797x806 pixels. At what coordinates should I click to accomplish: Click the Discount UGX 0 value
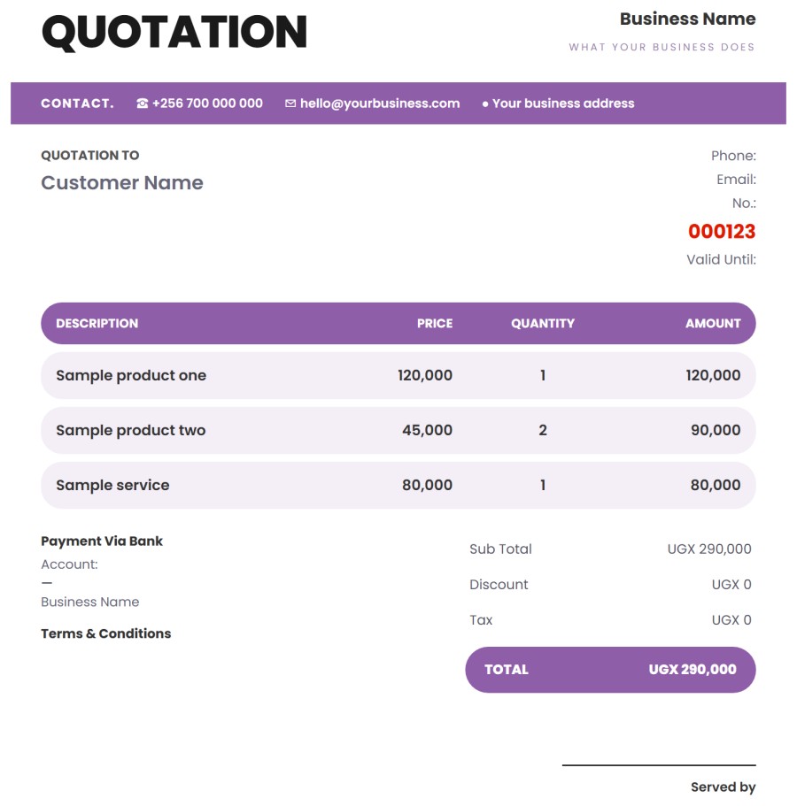(x=731, y=585)
